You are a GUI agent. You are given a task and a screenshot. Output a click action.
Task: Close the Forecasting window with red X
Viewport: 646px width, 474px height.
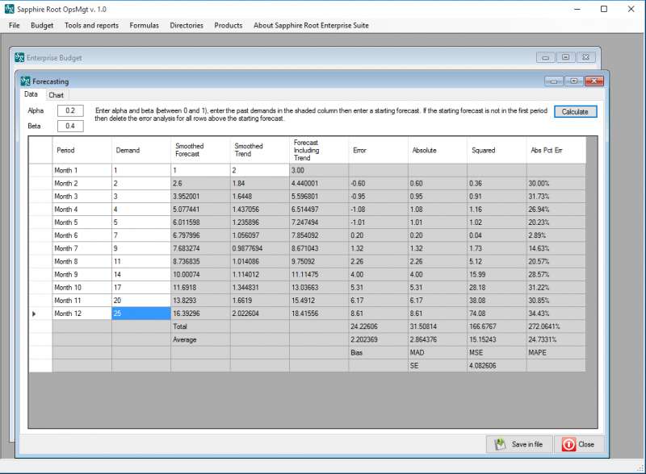pos(594,81)
